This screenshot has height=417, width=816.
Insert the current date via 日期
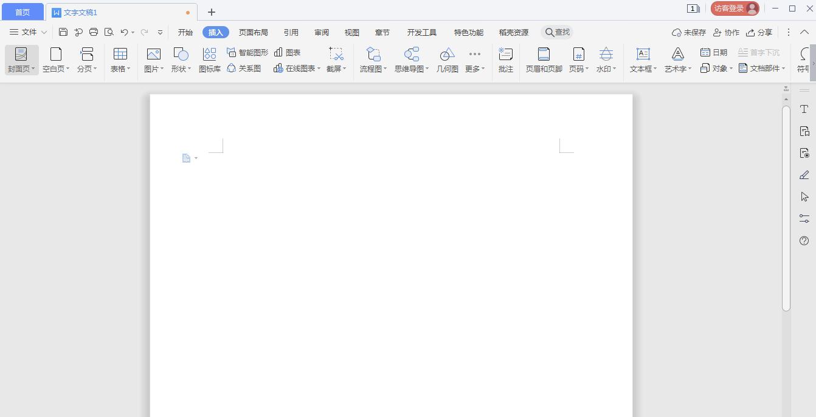[716, 52]
